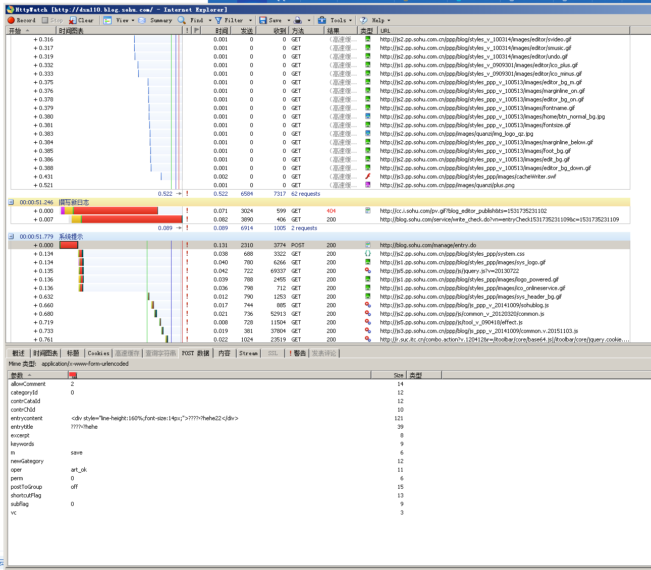Sort by the Size column header
Screen dimensions: 651x570
tap(398, 375)
